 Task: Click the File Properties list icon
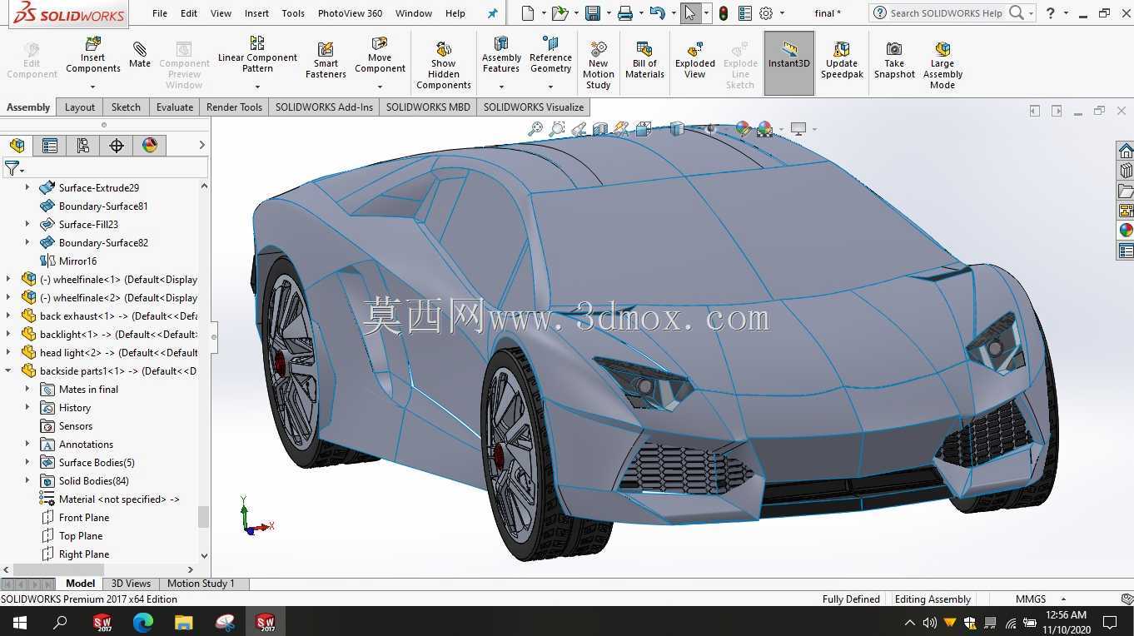tap(745, 13)
